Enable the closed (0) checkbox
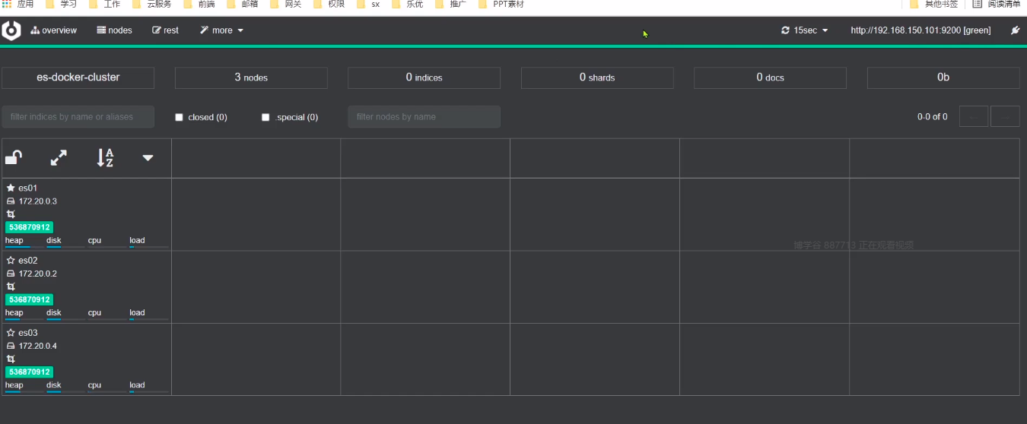1027x424 pixels. (x=180, y=117)
